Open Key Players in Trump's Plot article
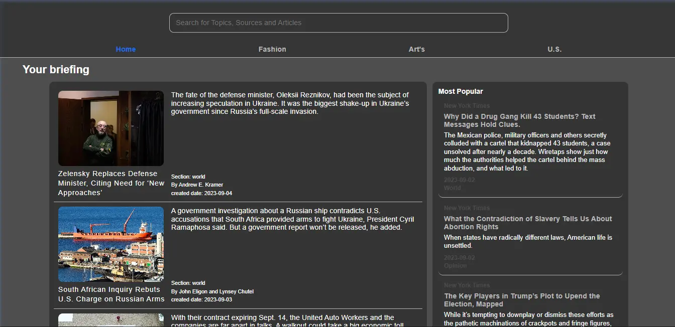 coord(522,300)
